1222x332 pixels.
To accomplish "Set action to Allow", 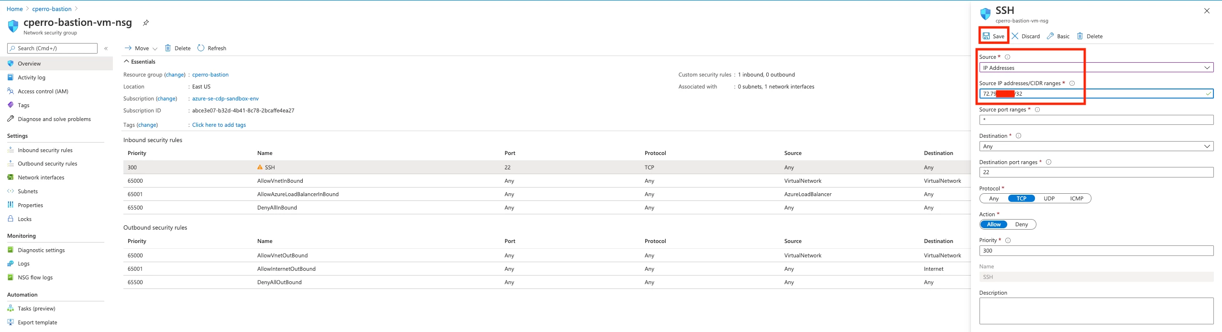I will point(994,224).
